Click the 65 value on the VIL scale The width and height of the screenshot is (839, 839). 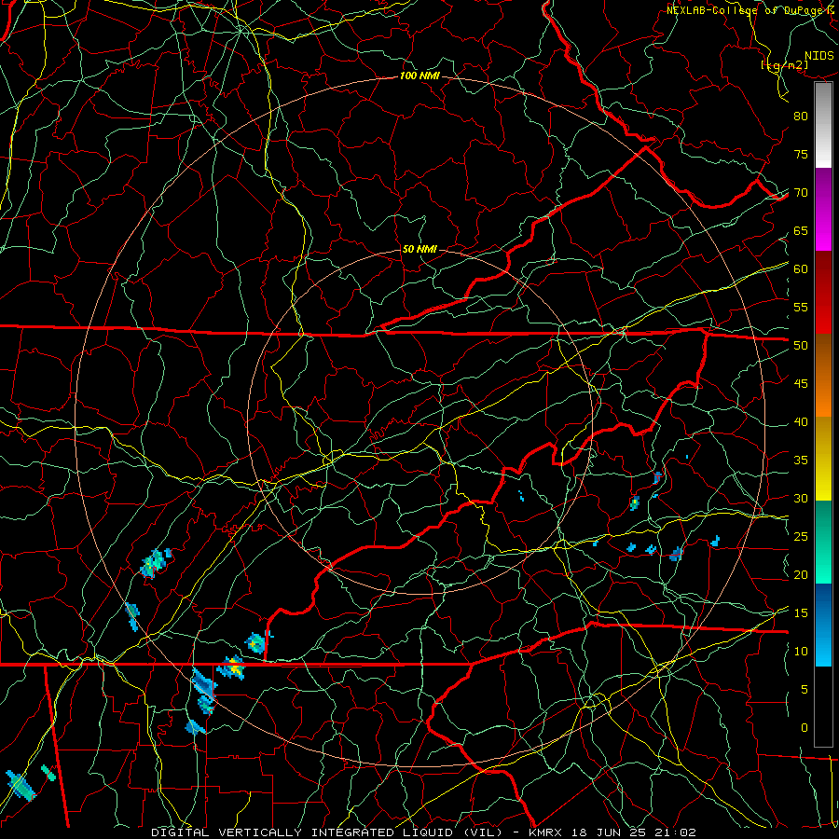(x=801, y=231)
